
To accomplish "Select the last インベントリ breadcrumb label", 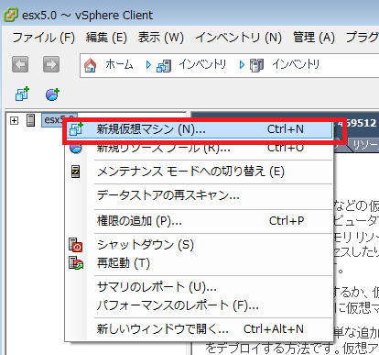I will click(296, 64).
